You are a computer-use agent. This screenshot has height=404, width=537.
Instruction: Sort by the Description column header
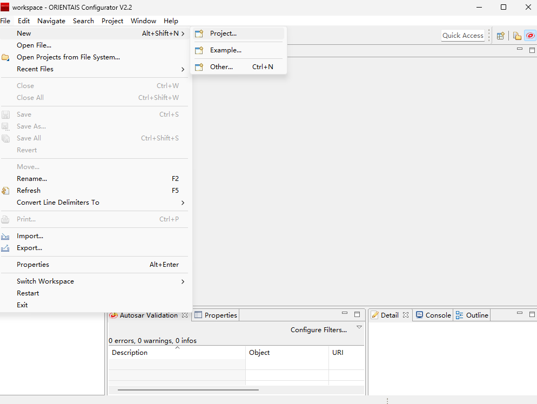[130, 353]
